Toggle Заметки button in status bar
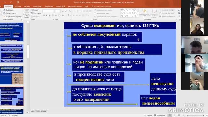The height and width of the screenshot is (117, 208). coord(148,116)
